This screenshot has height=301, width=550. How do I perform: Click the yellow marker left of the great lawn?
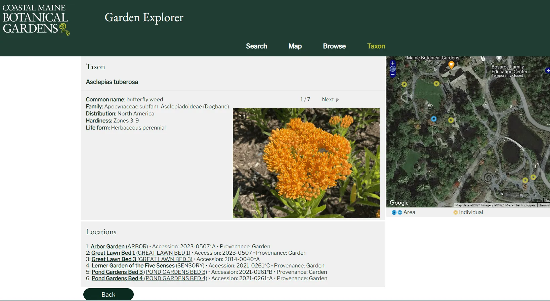[x=404, y=84]
